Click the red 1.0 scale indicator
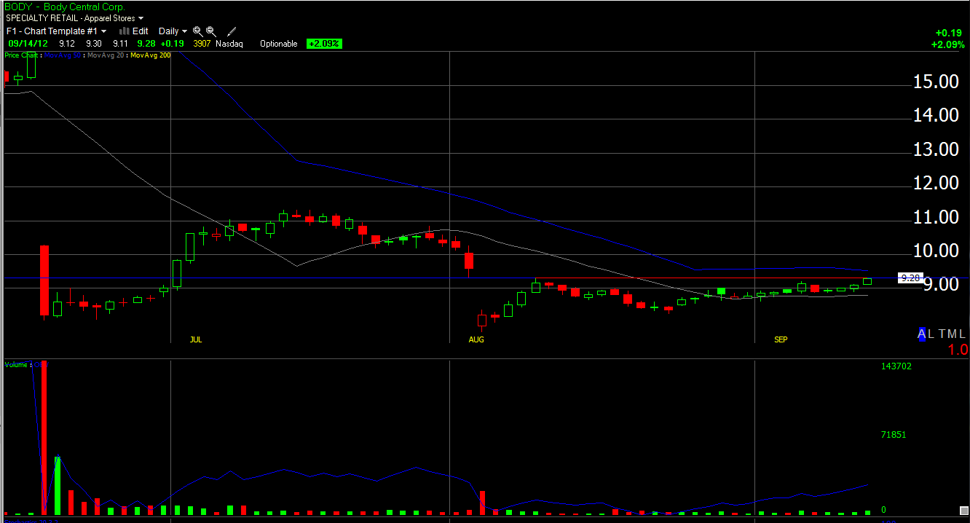 [958, 350]
